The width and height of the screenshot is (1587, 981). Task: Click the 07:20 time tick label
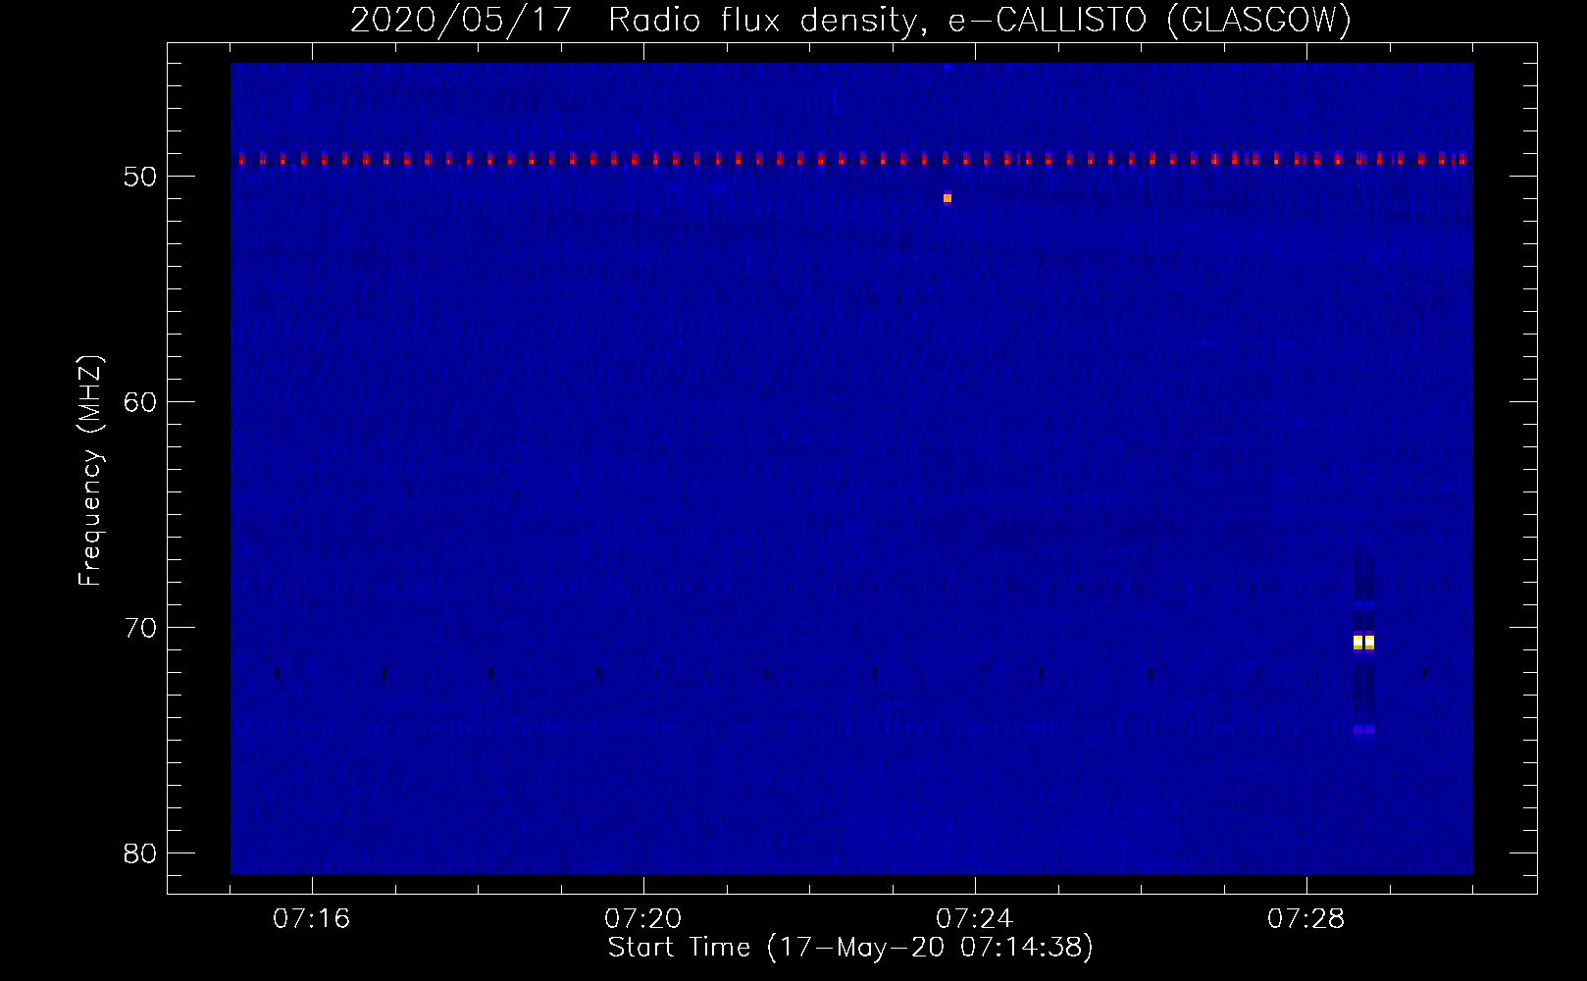coord(643,919)
